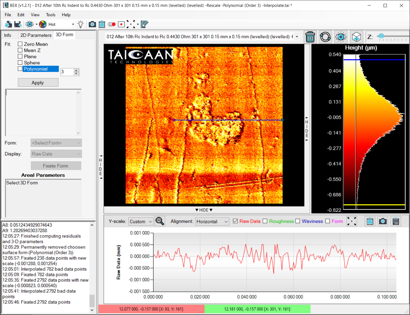Click the Apply button
410x315 pixels.
38,83
